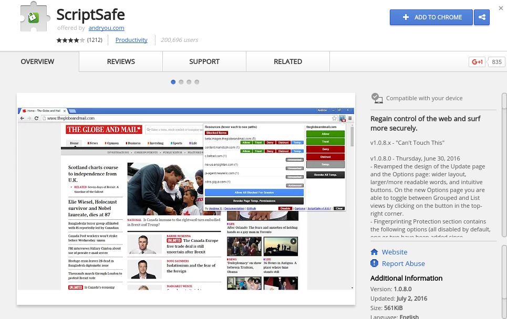Viewport: 507px width, 319px height.
Task: Open the Website link
Action: coord(395,252)
